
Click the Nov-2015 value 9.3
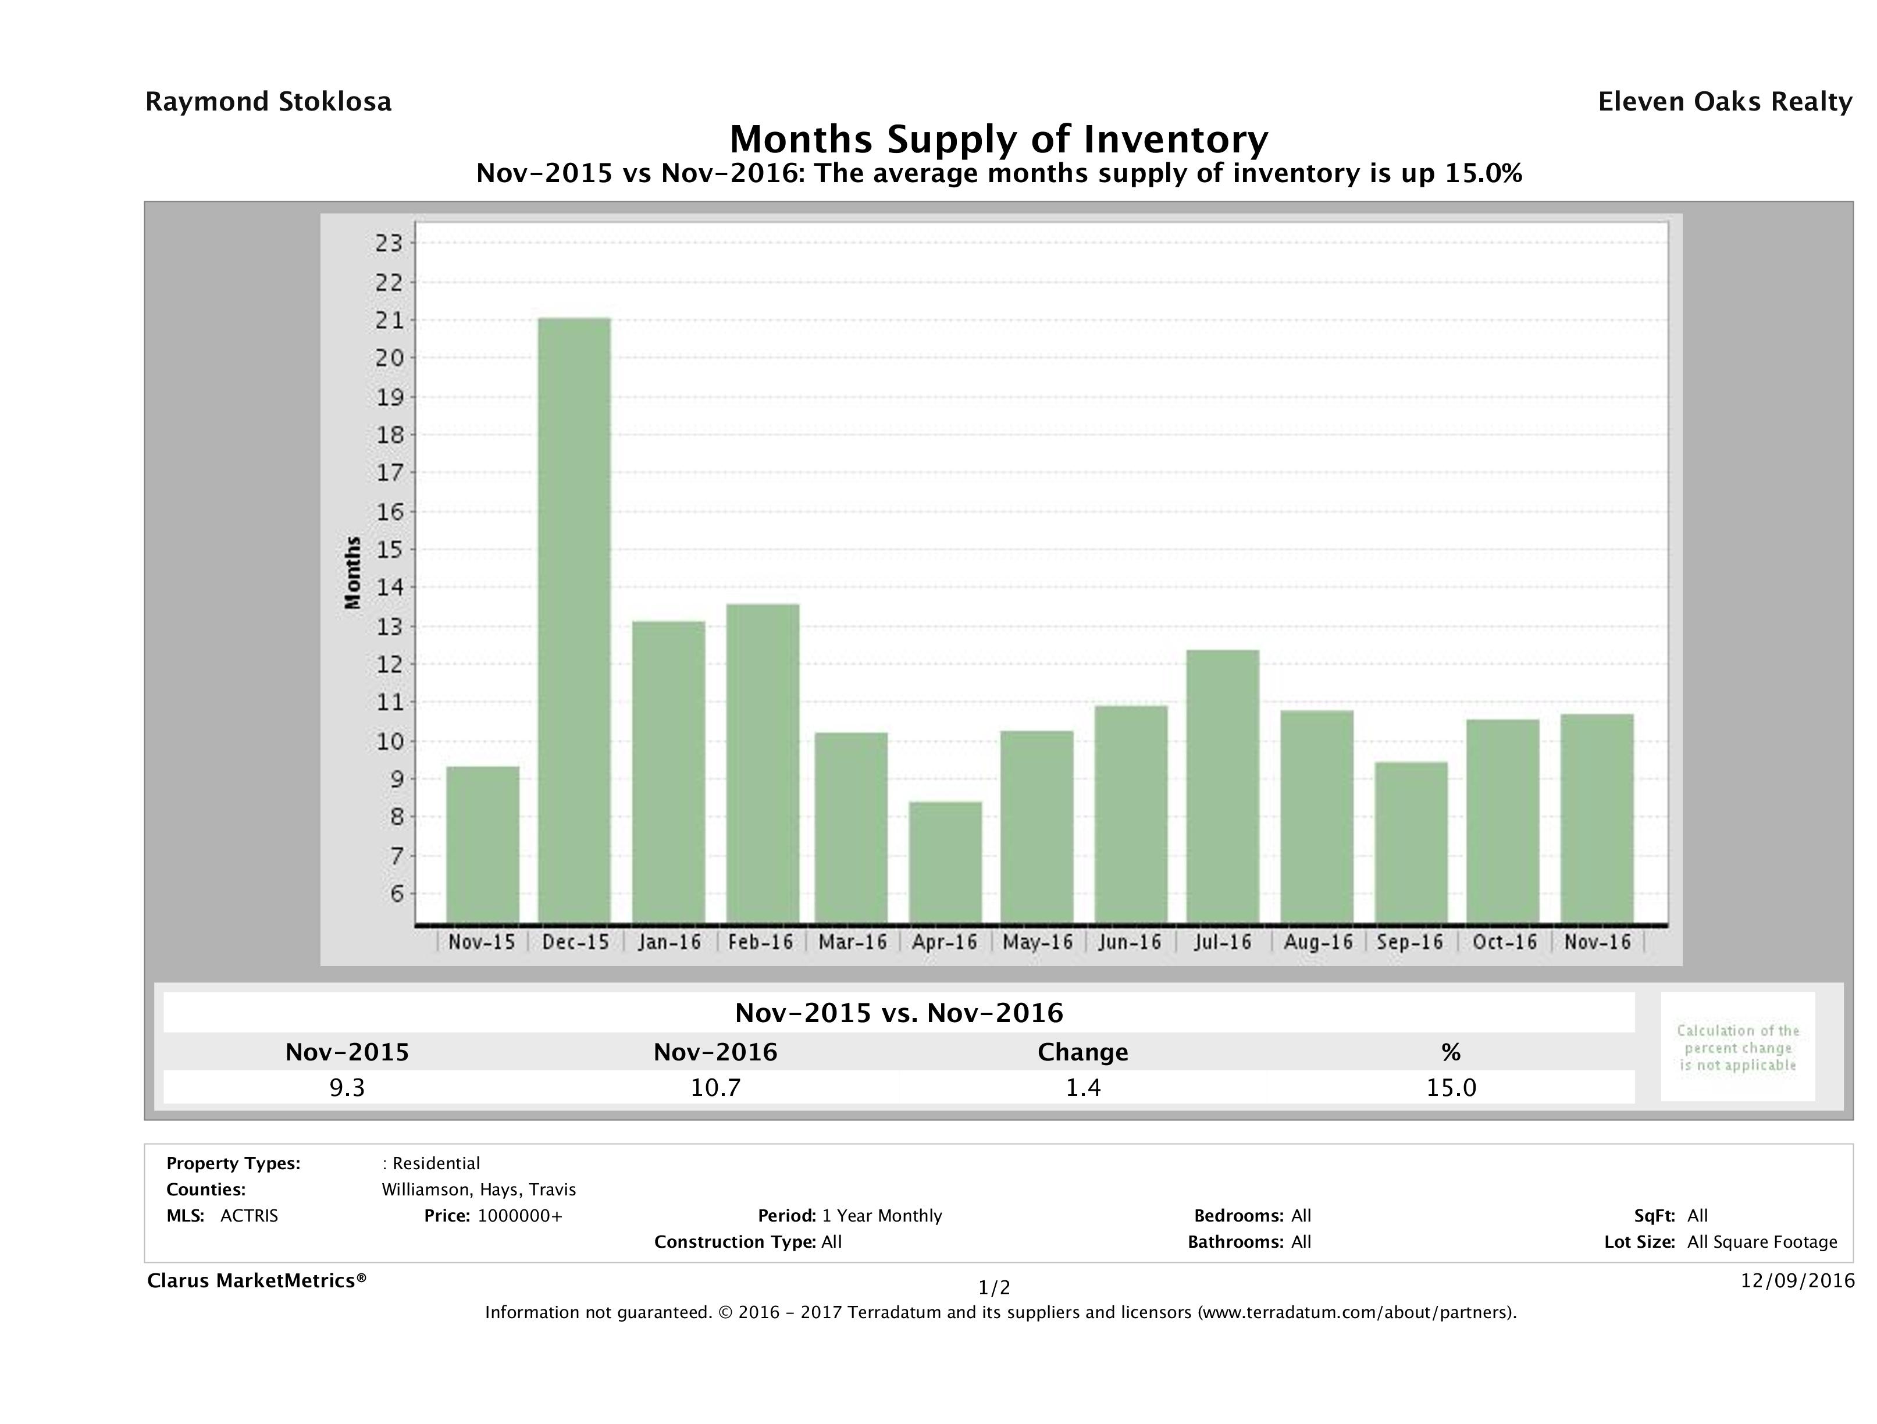[x=347, y=1087]
